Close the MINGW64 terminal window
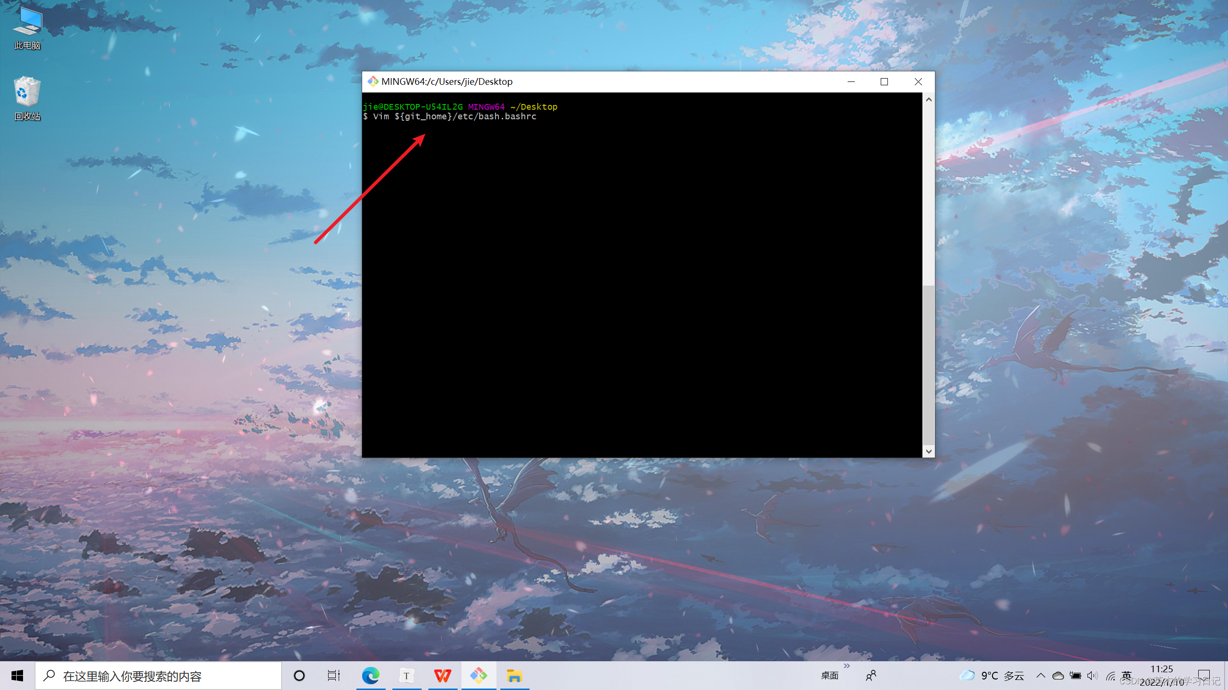Viewport: 1228px width, 690px height. 918,81
